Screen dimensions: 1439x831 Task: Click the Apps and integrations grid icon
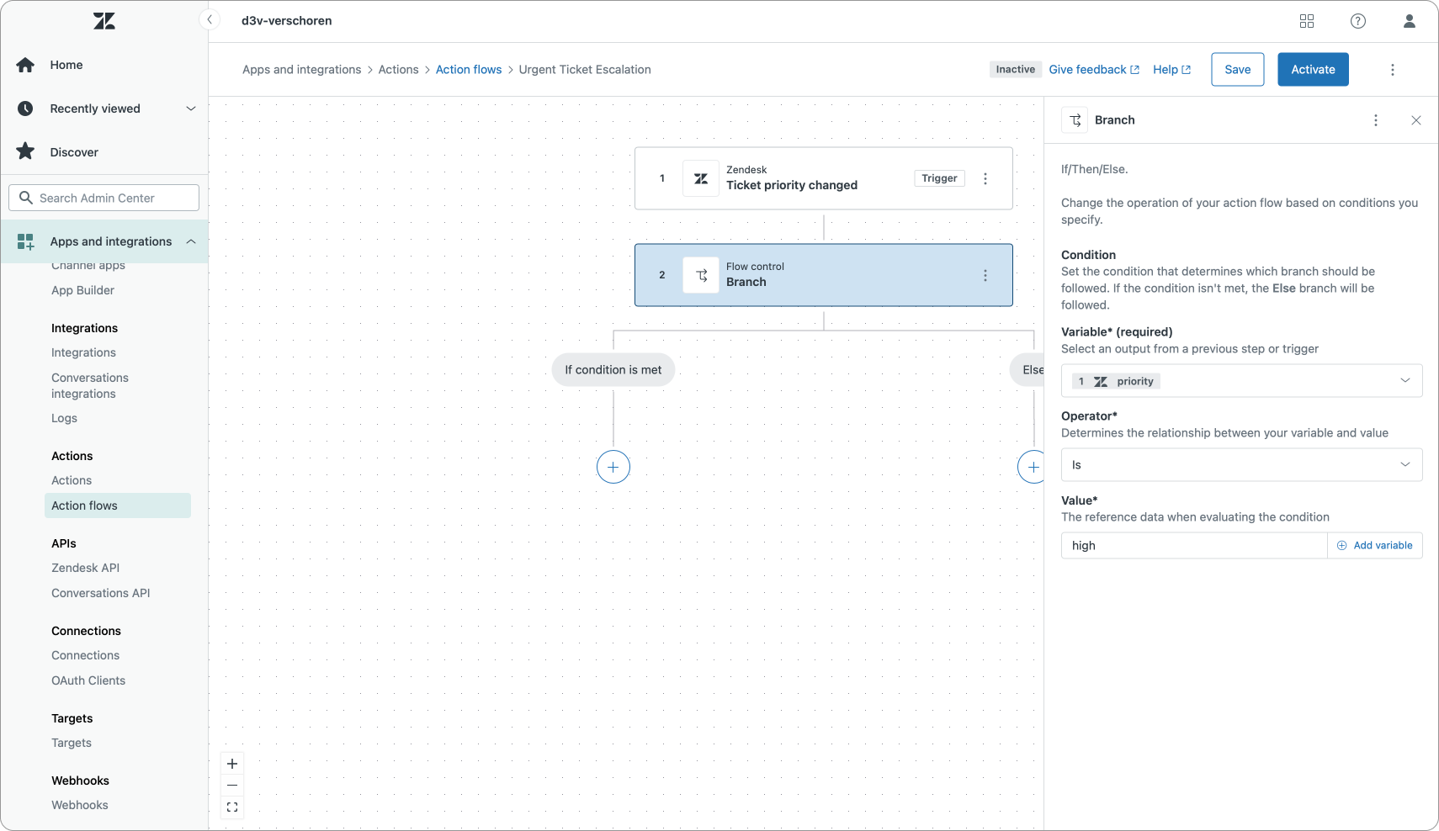pyautogui.click(x=25, y=241)
